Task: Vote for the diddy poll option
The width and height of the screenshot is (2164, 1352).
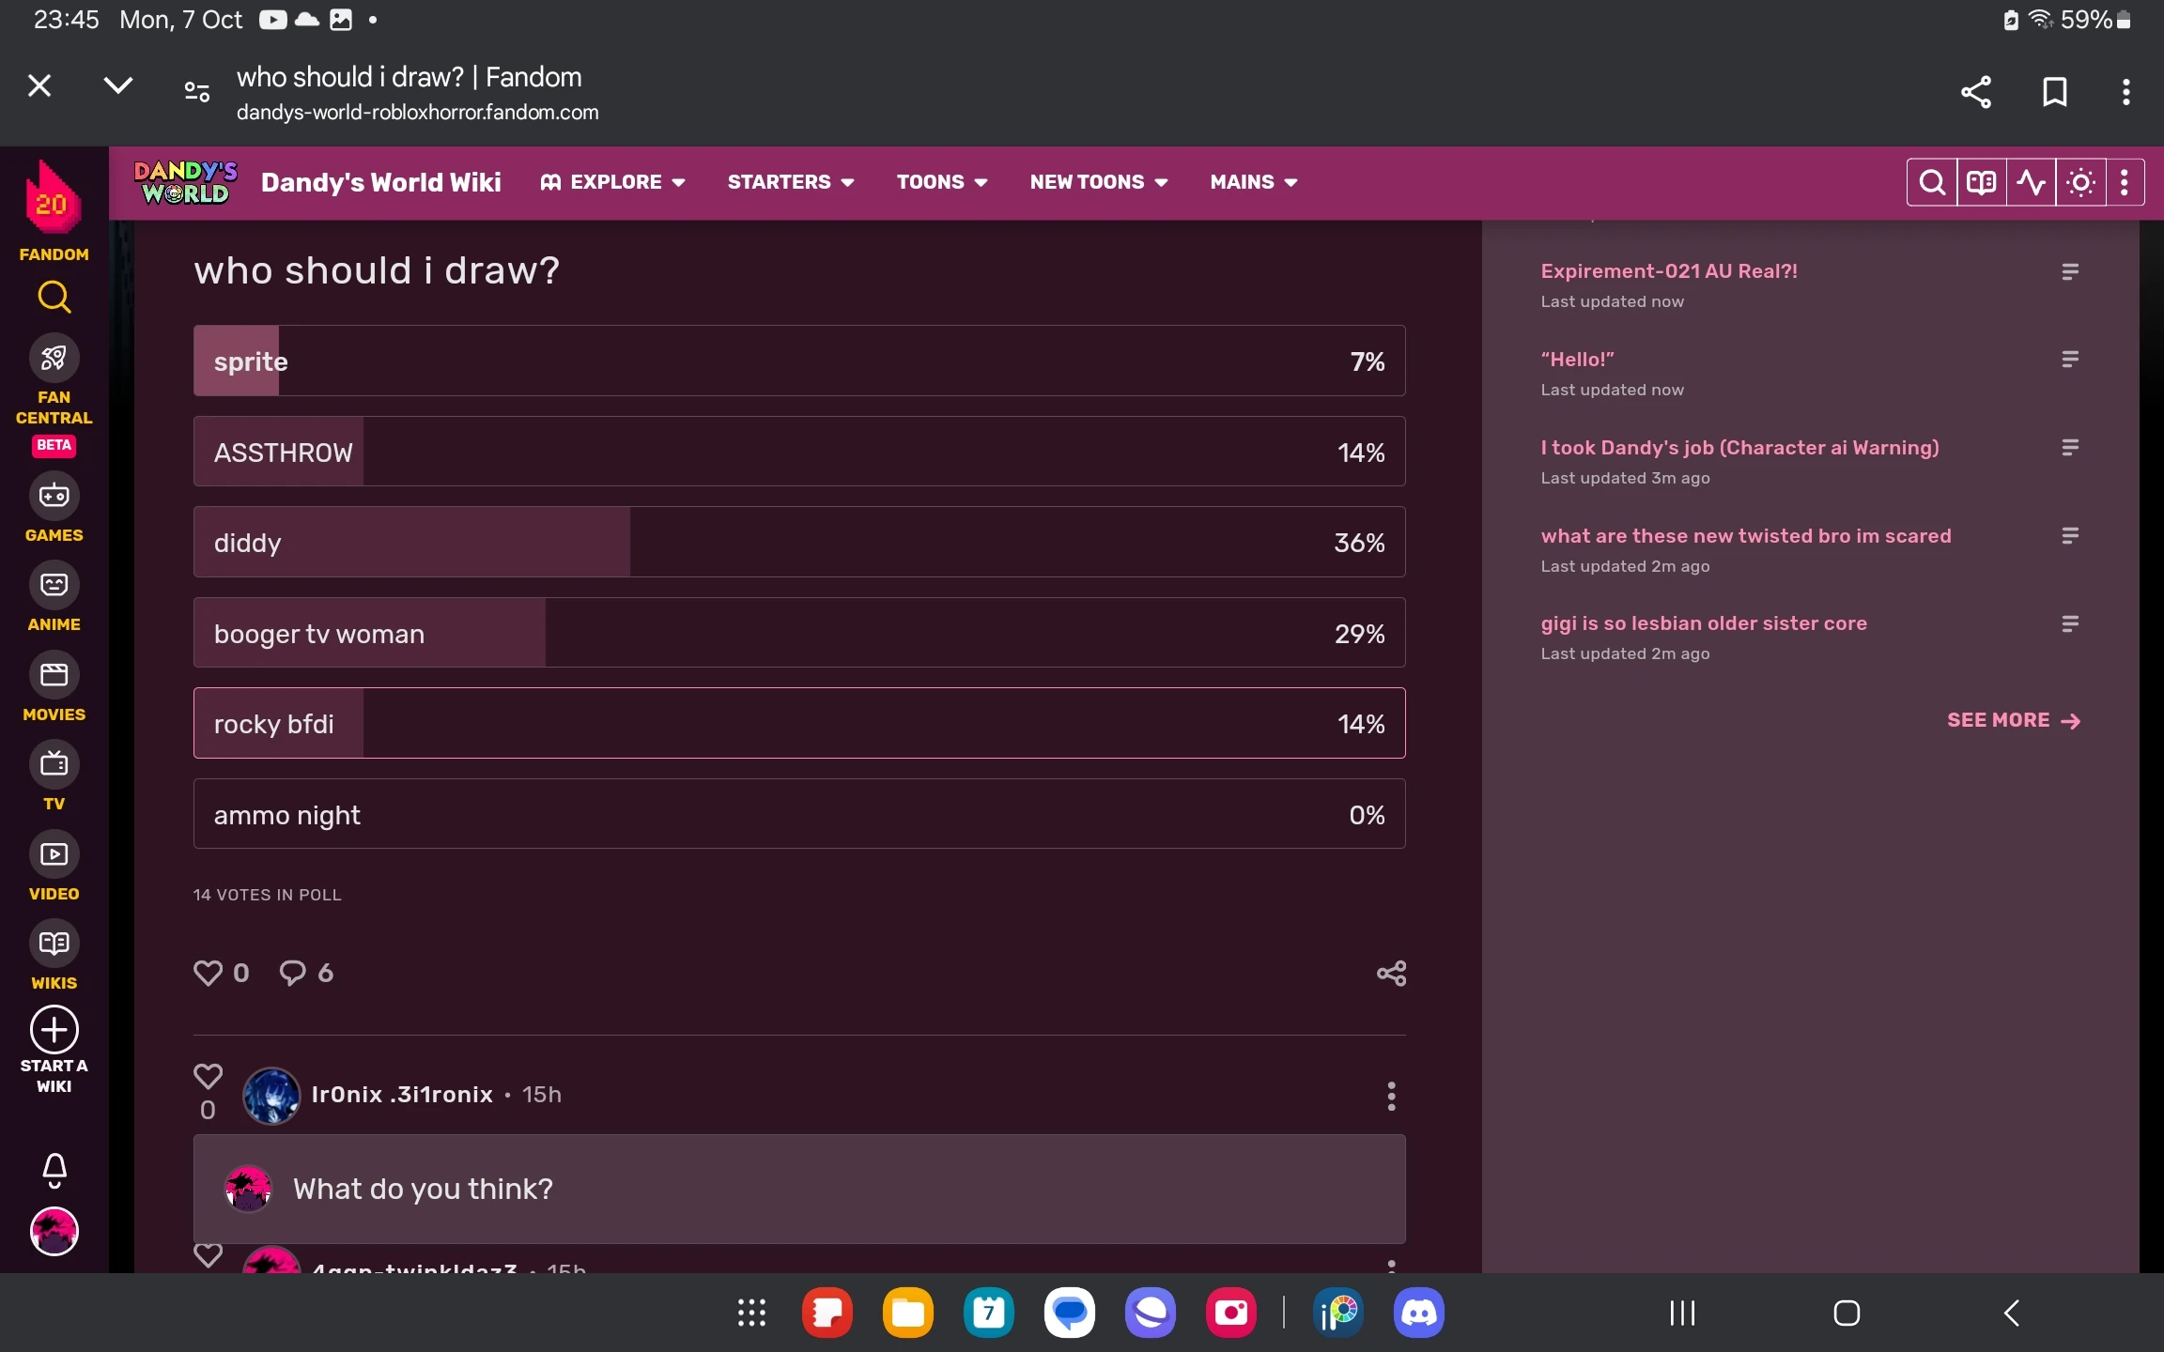Action: [x=798, y=543]
